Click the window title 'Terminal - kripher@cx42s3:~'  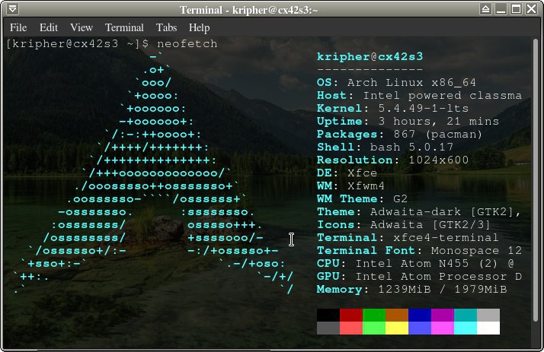(x=248, y=10)
